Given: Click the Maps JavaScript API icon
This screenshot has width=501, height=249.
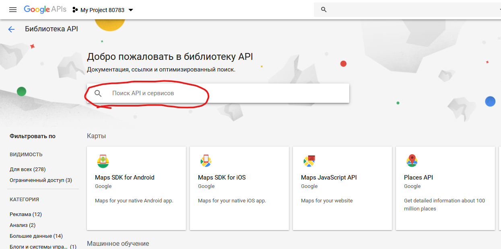Looking at the screenshot, I should coord(309,161).
